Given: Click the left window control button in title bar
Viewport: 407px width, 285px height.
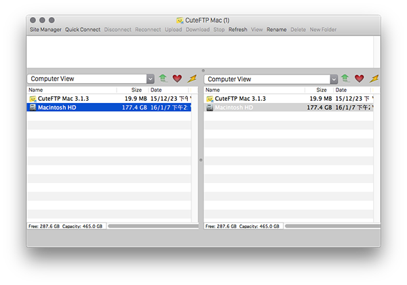Looking at the screenshot, I should (x=33, y=20).
